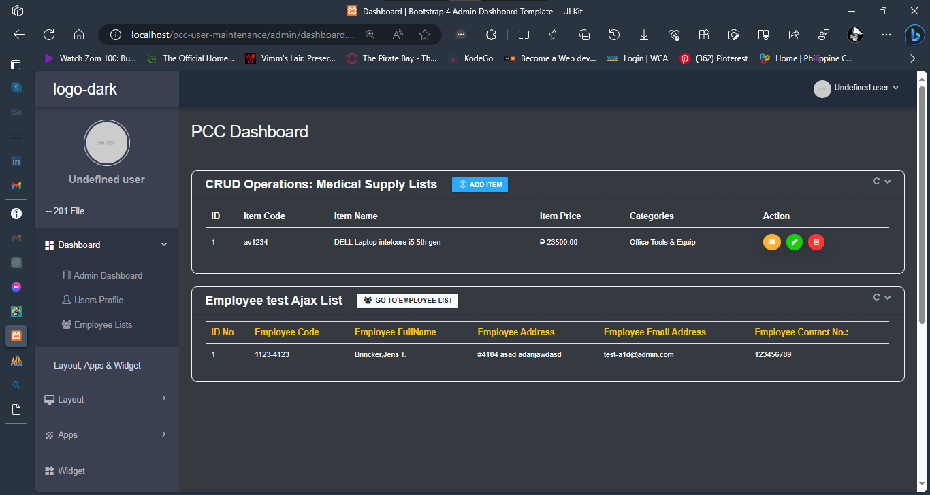Click the orange view item action icon

coord(771,241)
